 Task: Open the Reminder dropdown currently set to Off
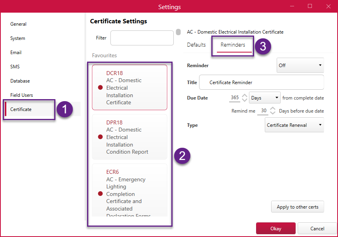pyautogui.click(x=300, y=65)
